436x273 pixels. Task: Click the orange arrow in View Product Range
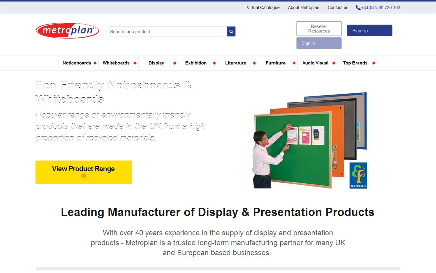(84, 176)
